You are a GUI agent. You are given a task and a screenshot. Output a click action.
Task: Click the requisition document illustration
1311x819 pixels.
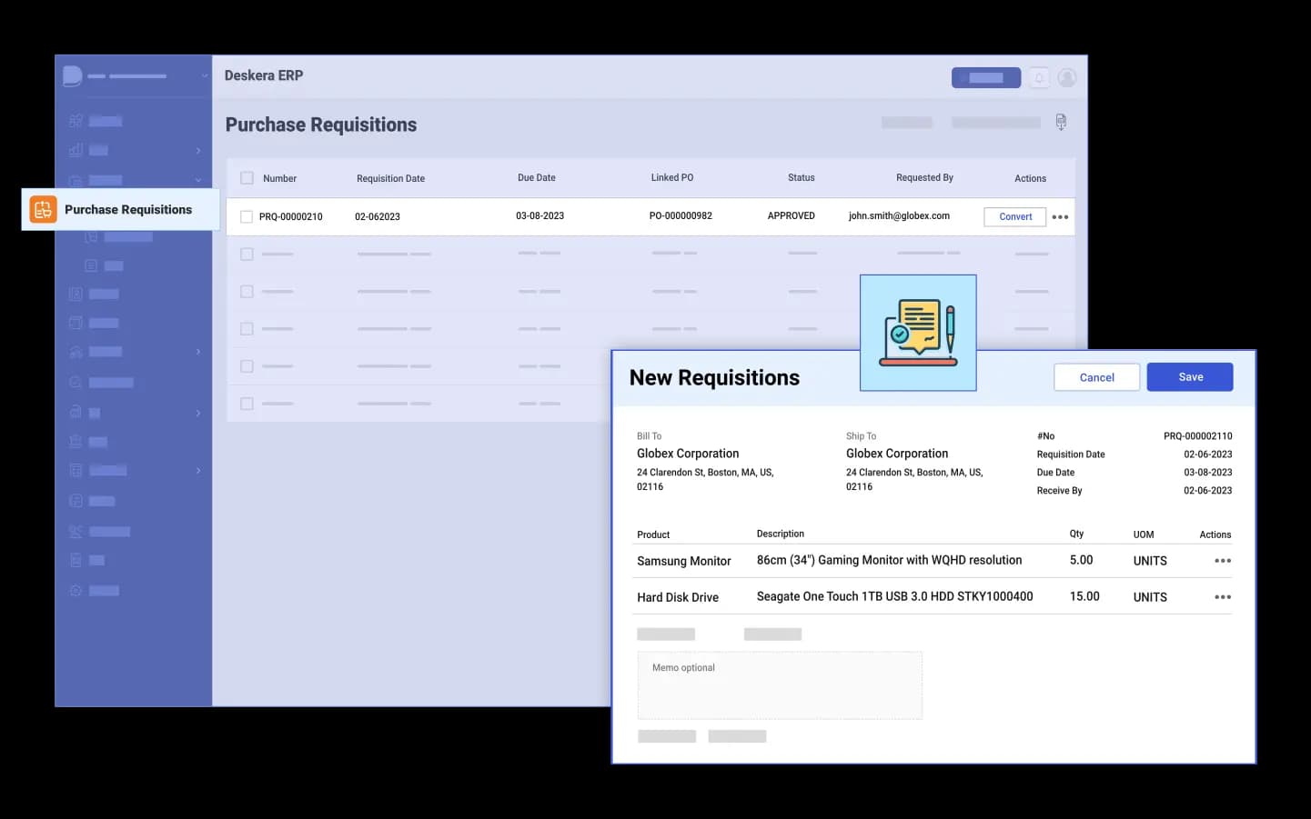[917, 333]
